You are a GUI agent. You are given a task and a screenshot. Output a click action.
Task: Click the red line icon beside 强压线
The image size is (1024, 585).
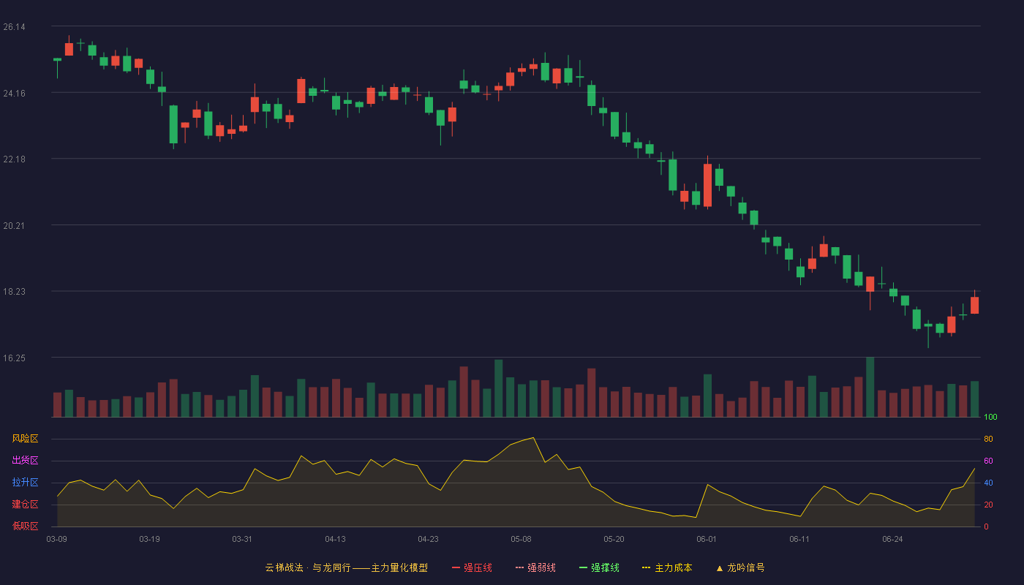[456, 567]
